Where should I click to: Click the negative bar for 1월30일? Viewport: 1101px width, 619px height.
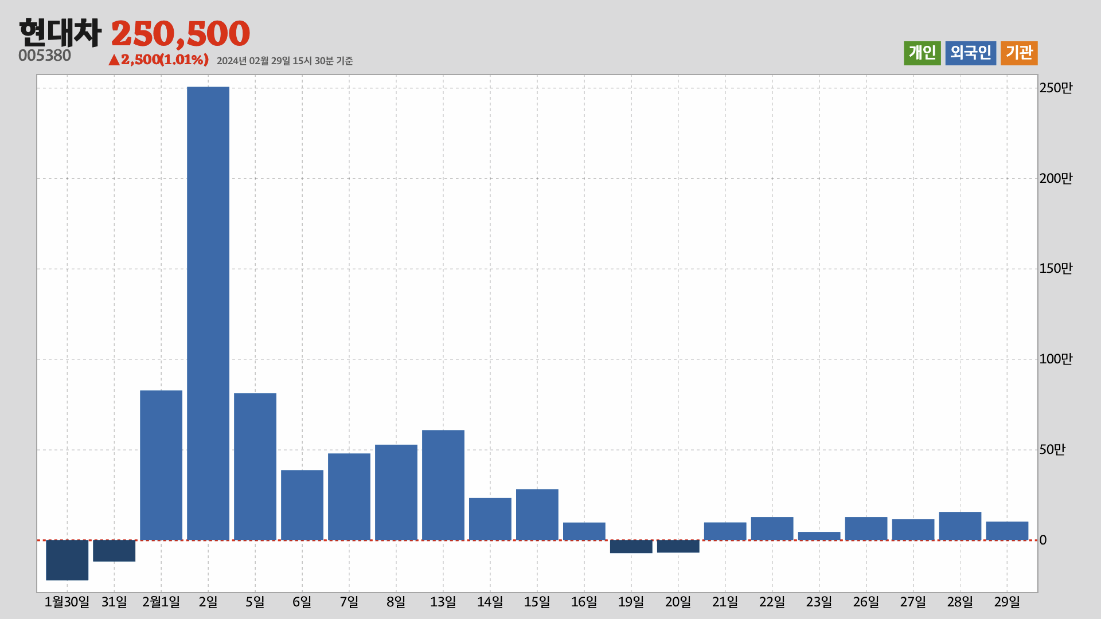pyautogui.click(x=67, y=560)
